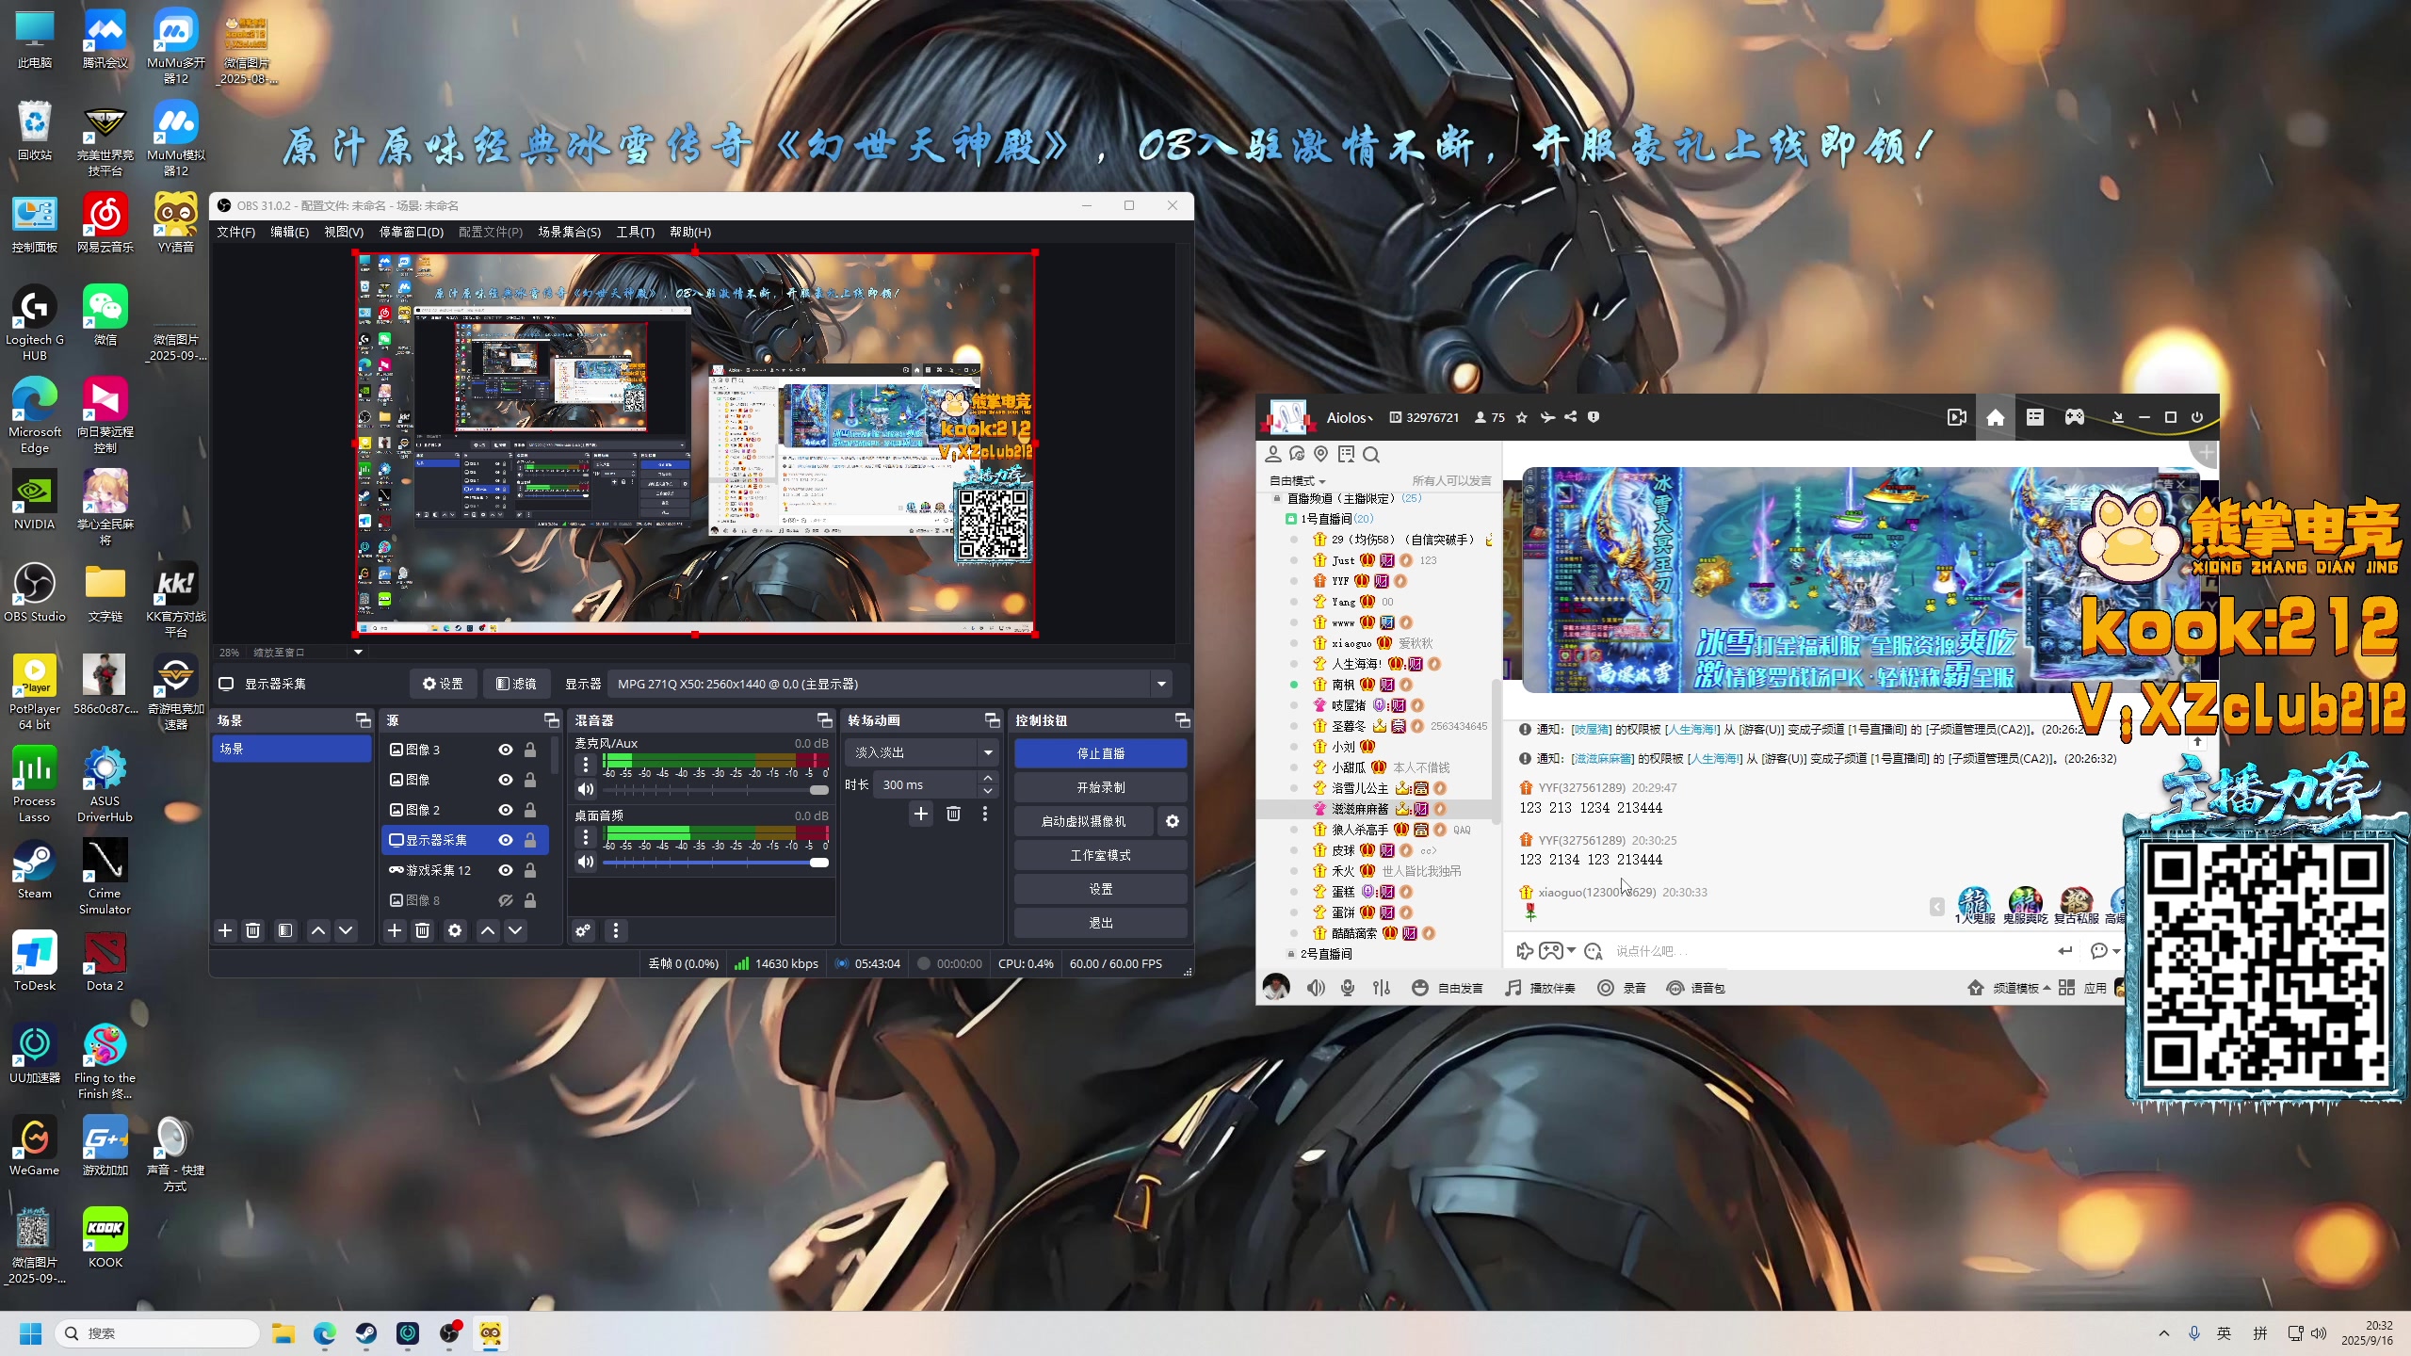Open 编辑(E) menu in OBS
Viewport: 2411px width, 1356px height.
coord(289,232)
